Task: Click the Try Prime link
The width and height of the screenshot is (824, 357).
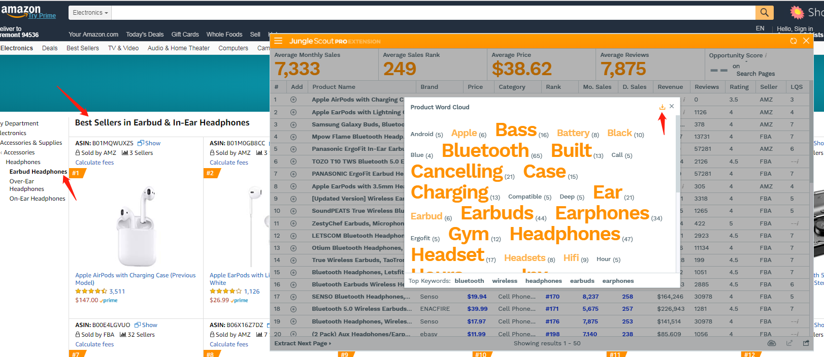Action: [x=42, y=16]
